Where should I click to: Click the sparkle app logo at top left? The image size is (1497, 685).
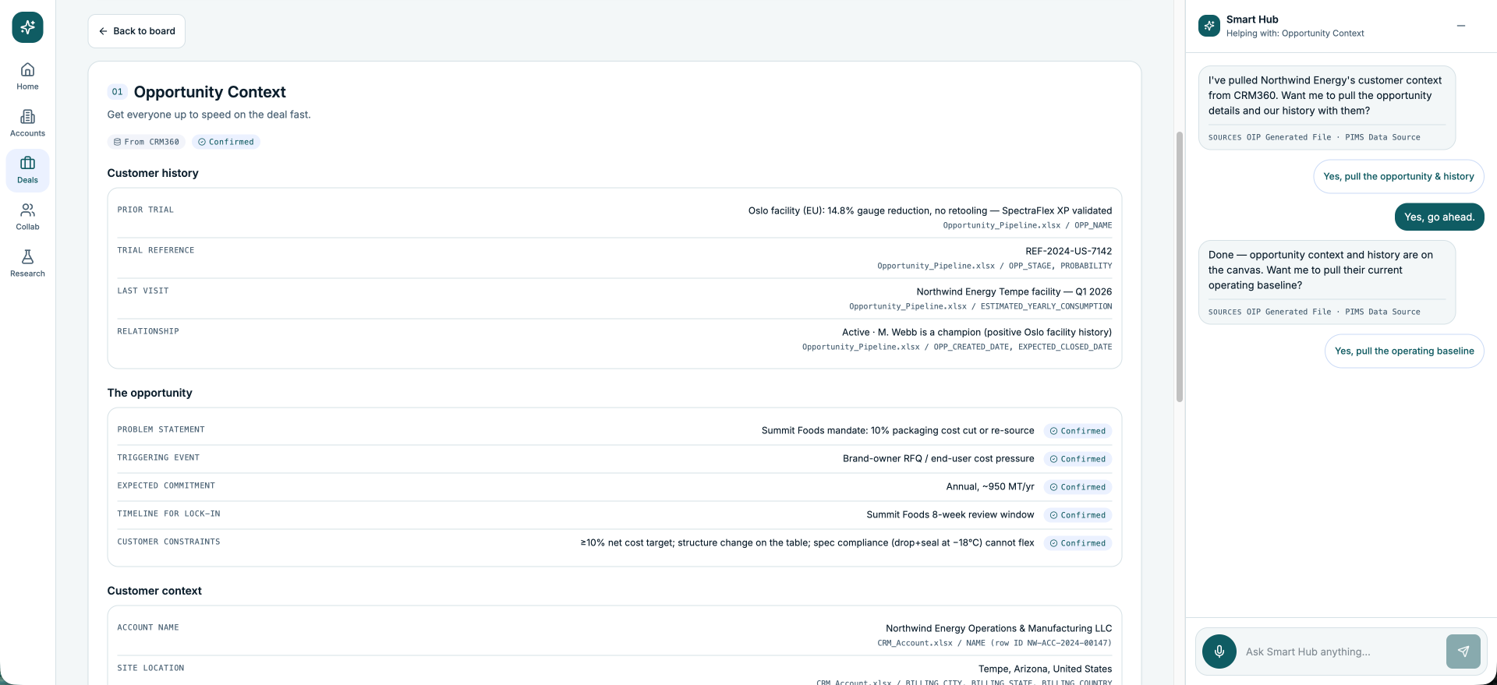tap(27, 27)
